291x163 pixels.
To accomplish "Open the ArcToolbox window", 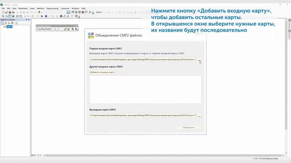I will pos(83,12).
